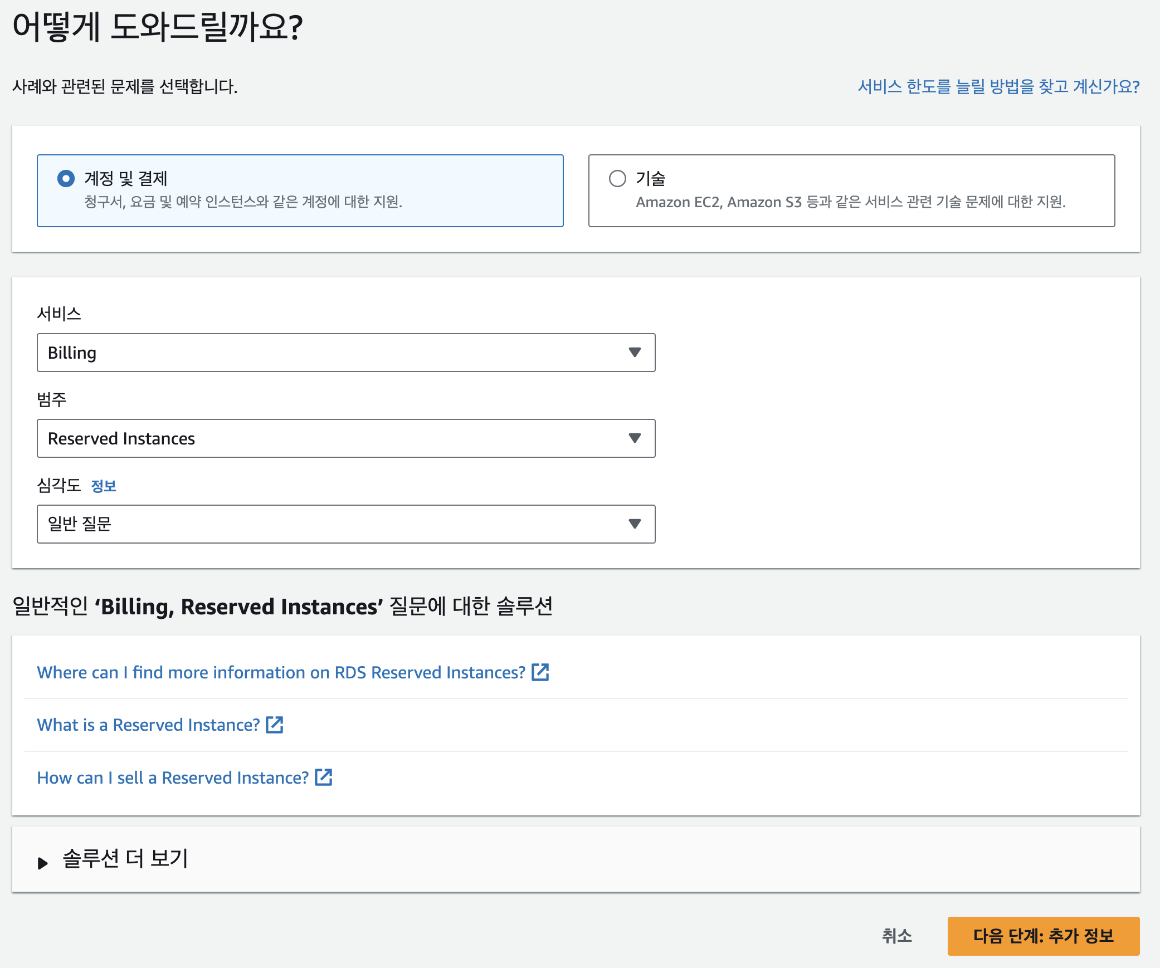Select the 계정 및 결제 radio button
The image size is (1160, 968).
(x=66, y=179)
